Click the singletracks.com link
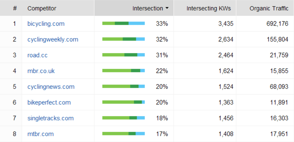This screenshot has width=294, height=142. (50, 118)
